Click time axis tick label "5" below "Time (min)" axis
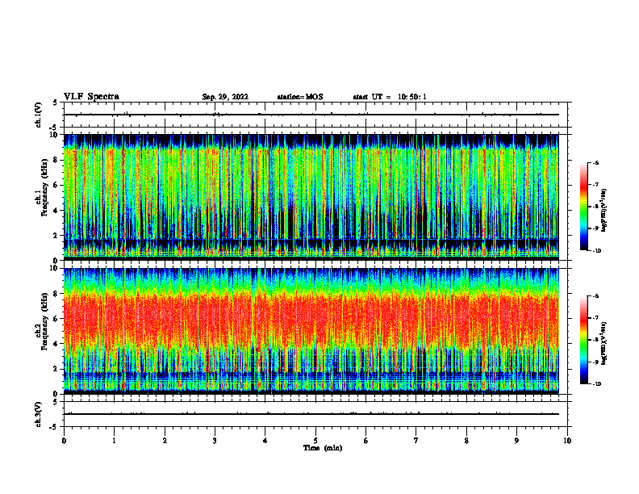 (x=315, y=441)
